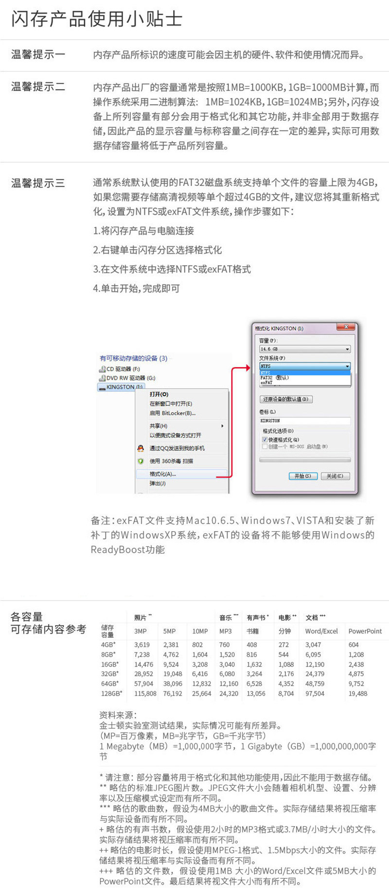Click the 360 antivirus shield icon
The image size is (389, 888).
pos(141,461)
